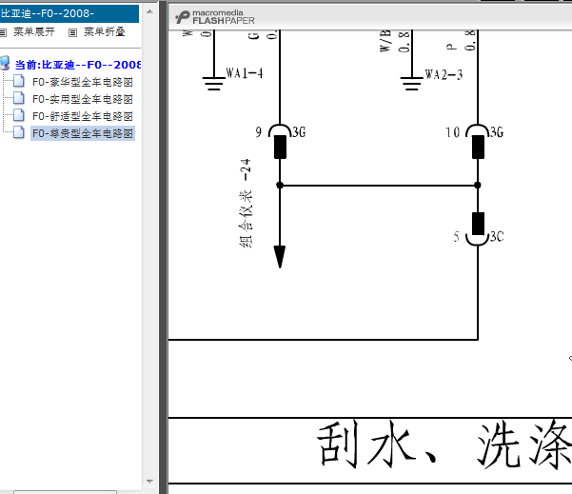This screenshot has height=494, width=572.
Task: Click the page icon for F0-尊贵型全车电路图
Action: coord(19,132)
